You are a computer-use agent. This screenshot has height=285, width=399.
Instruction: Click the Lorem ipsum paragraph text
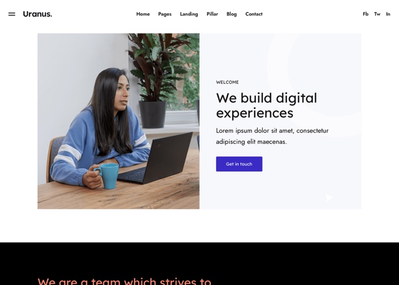coord(272,136)
